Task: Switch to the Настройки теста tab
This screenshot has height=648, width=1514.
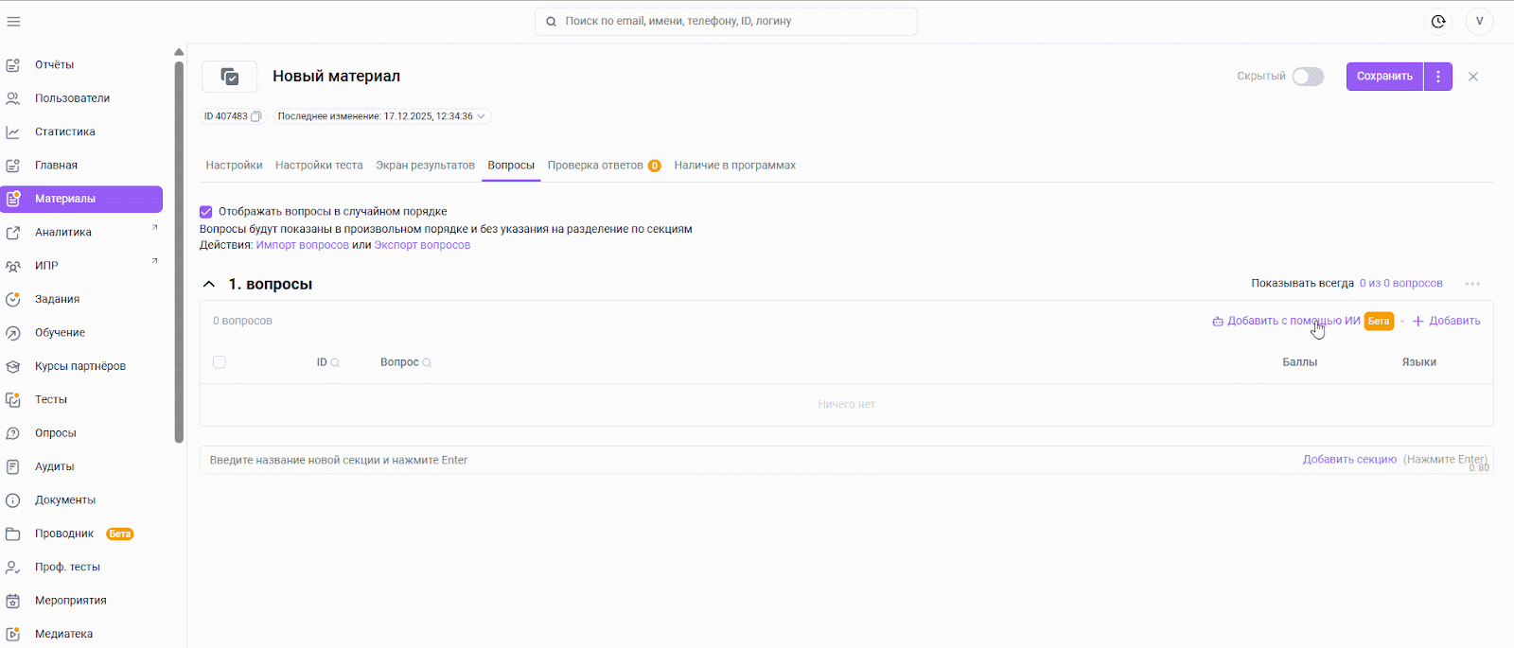Action: pos(319,166)
